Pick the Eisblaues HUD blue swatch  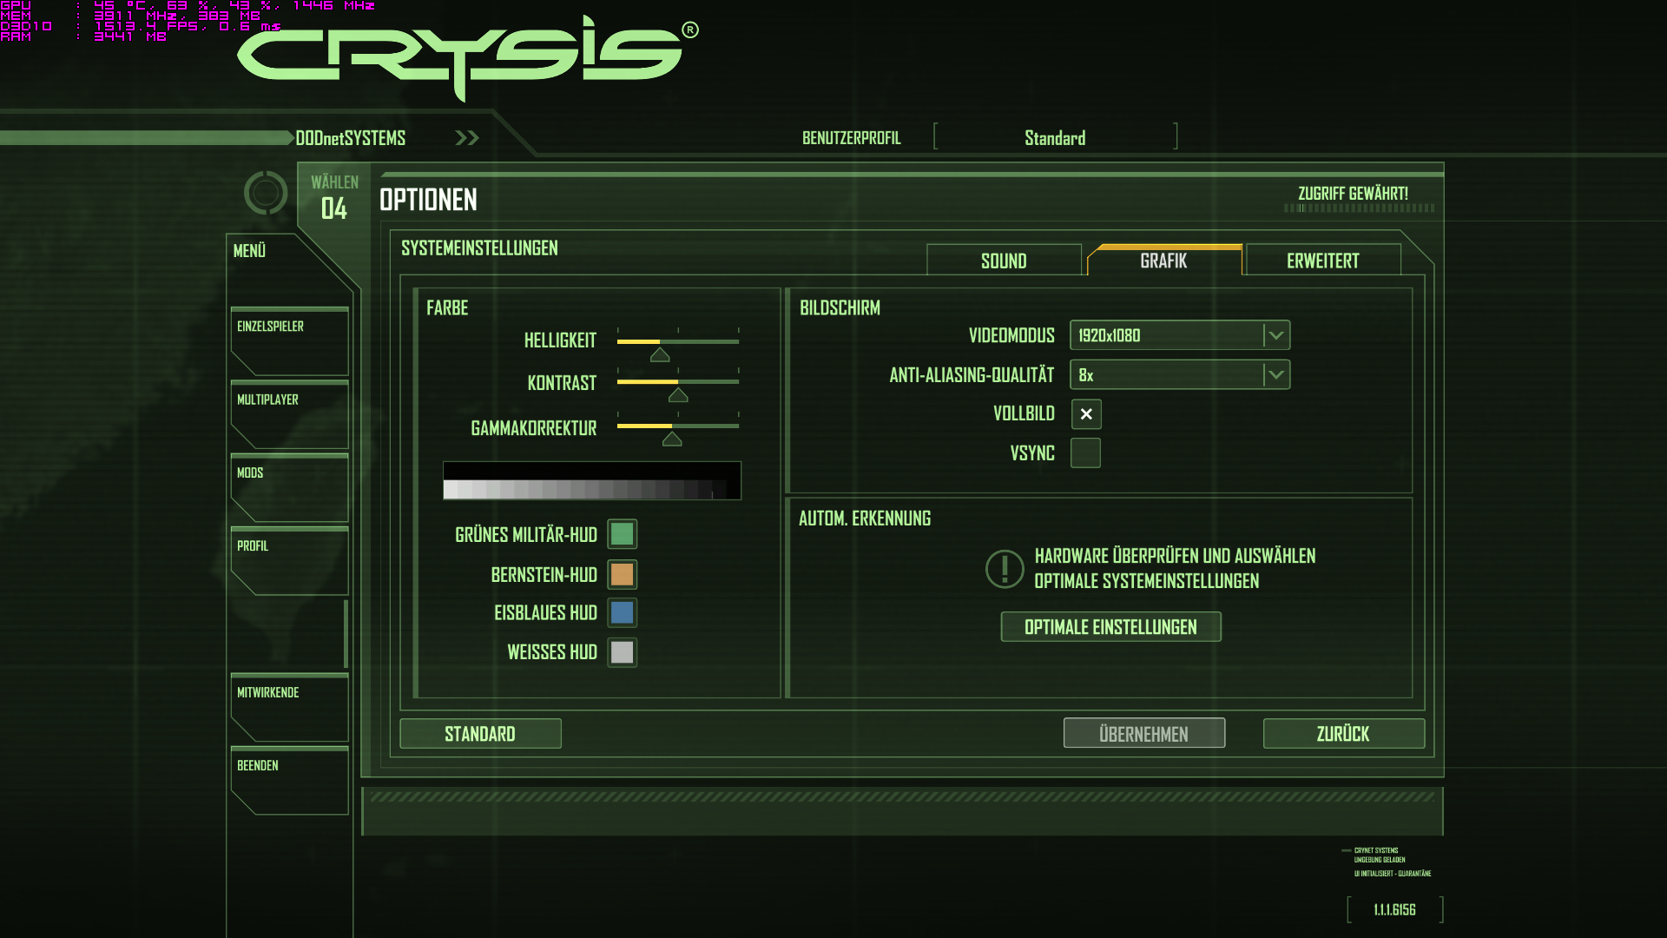[622, 613]
